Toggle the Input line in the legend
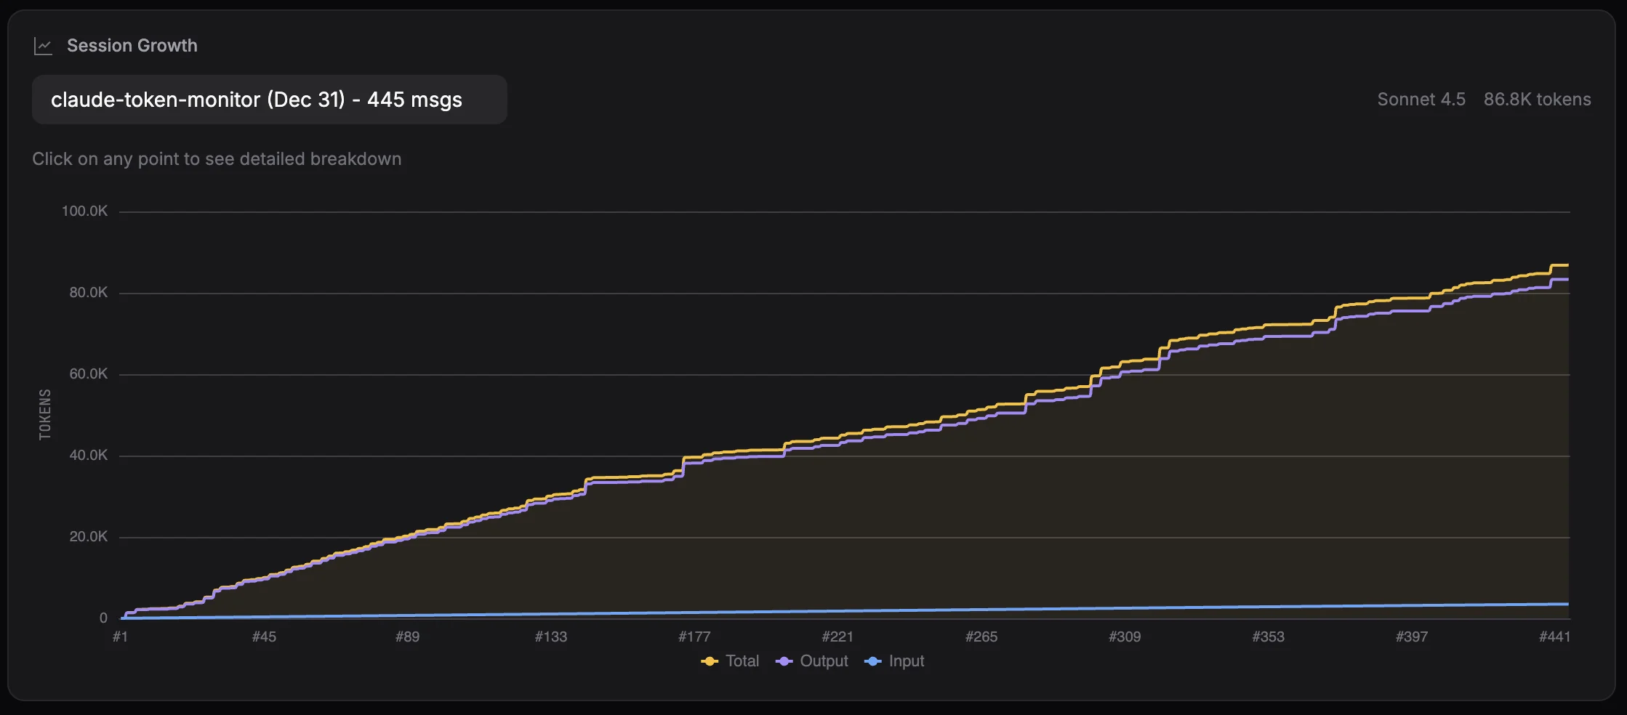The height and width of the screenshot is (715, 1627). click(906, 661)
